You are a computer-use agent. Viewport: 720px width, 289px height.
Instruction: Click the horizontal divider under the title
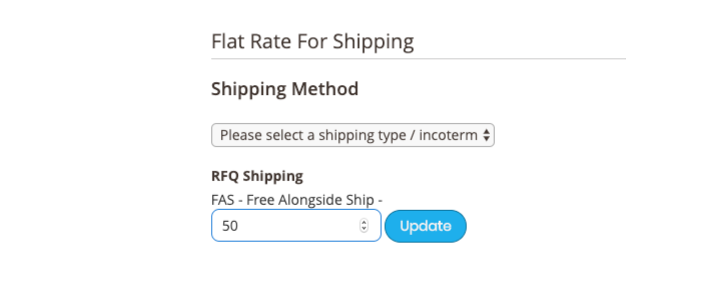(418, 58)
